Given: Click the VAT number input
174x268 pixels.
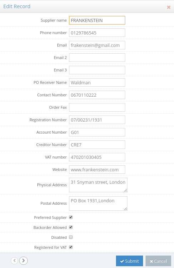Looking at the screenshot, I should click(97, 157).
